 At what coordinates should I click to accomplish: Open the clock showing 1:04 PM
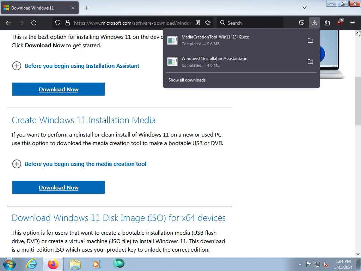click(x=343, y=264)
